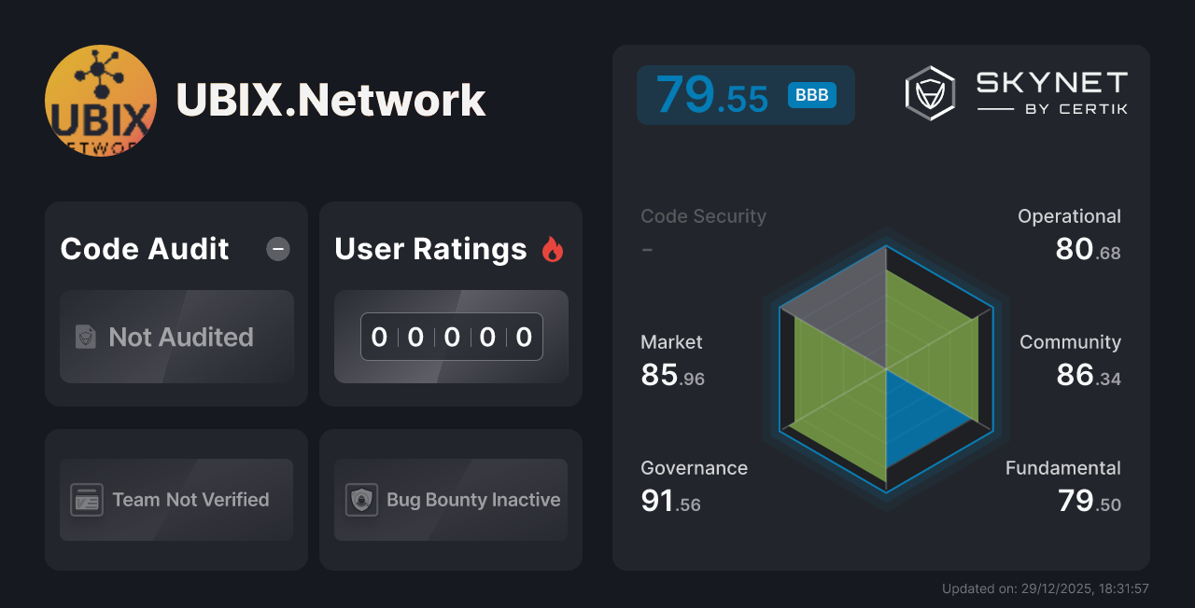
Task: Open the Code Audit panel
Action: (144, 249)
